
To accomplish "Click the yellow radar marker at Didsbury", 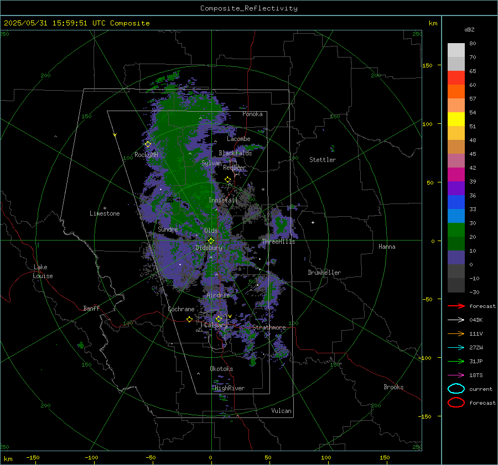I will (x=211, y=241).
